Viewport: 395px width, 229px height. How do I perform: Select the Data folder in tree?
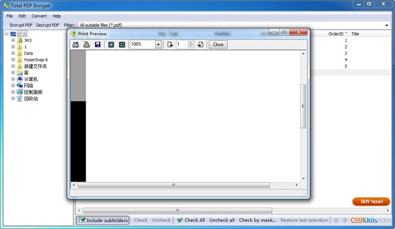tap(28, 53)
